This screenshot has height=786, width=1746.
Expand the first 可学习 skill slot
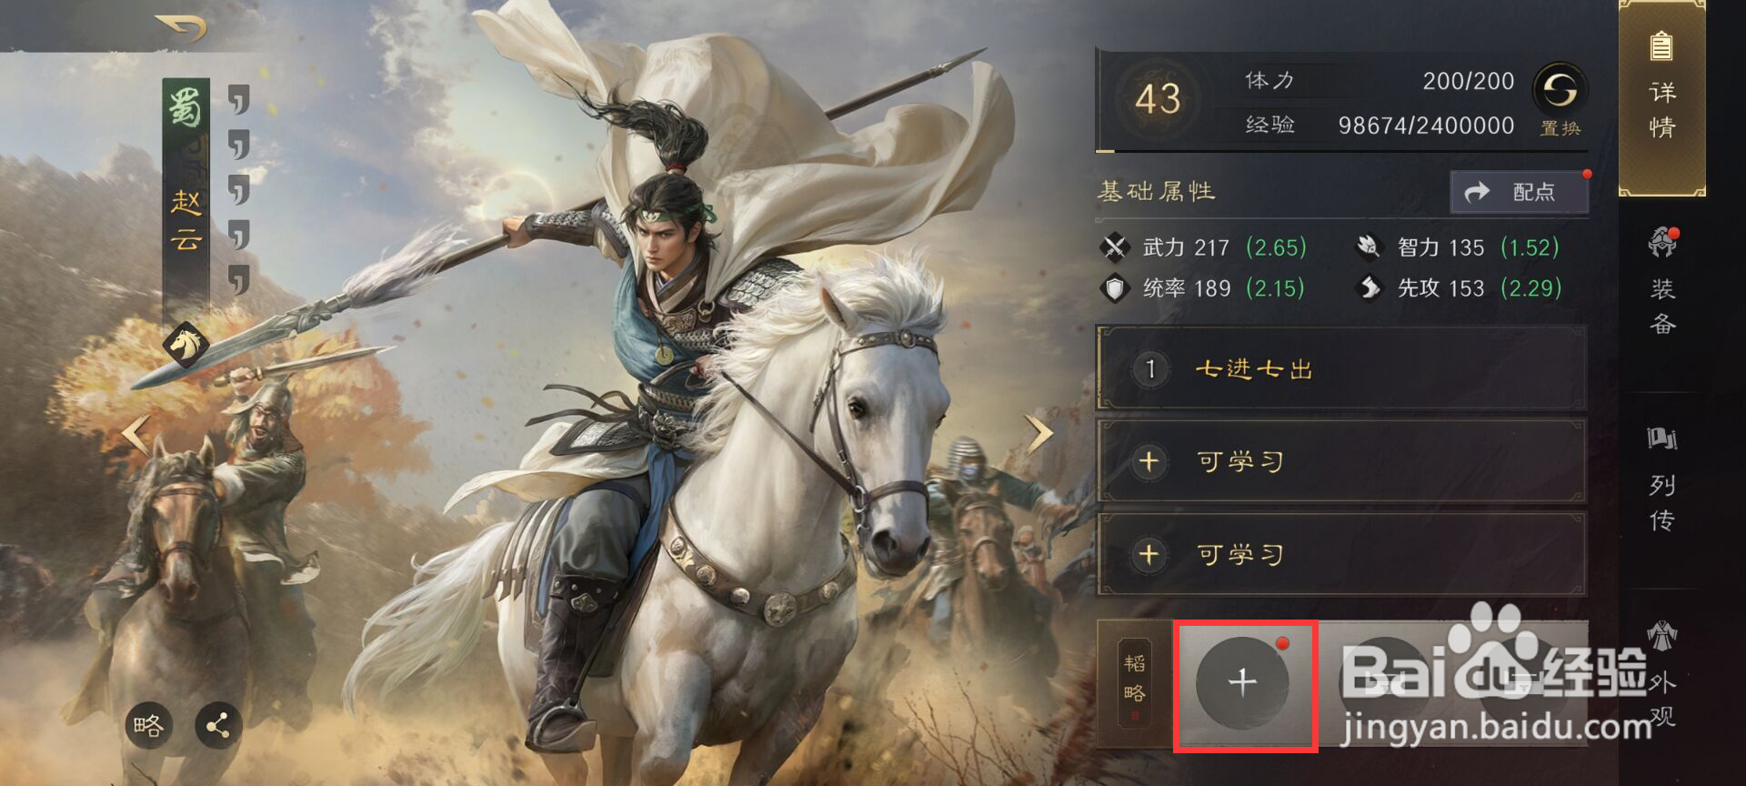click(x=1341, y=461)
